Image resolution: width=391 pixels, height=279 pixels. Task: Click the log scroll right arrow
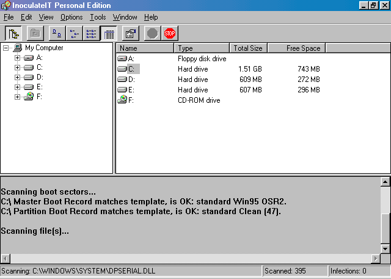376,258
